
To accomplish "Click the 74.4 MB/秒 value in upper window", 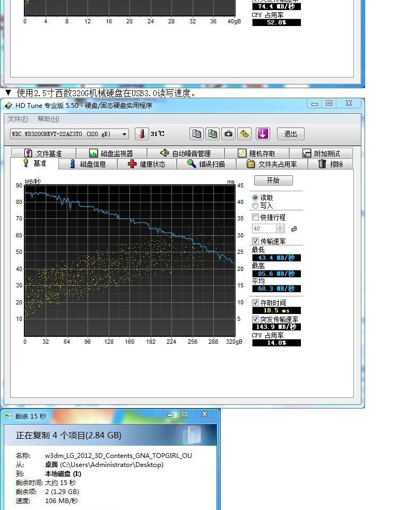I will pyautogui.click(x=276, y=6).
